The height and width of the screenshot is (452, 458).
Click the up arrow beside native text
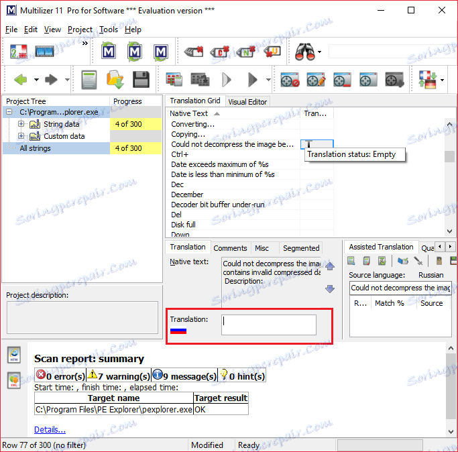pyautogui.click(x=330, y=266)
